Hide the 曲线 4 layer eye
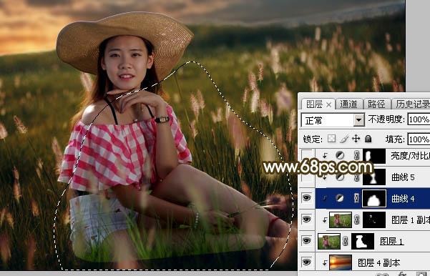The height and width of the screenshot is (276, 430). click(307, 198)
